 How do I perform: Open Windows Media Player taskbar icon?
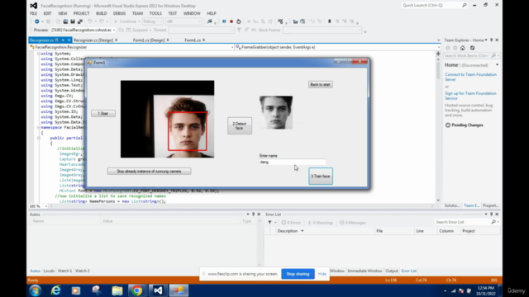click(76, 290)
